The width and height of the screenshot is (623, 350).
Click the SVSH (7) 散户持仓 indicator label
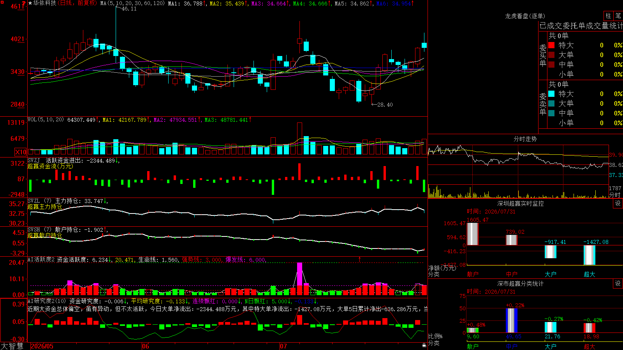54,230
